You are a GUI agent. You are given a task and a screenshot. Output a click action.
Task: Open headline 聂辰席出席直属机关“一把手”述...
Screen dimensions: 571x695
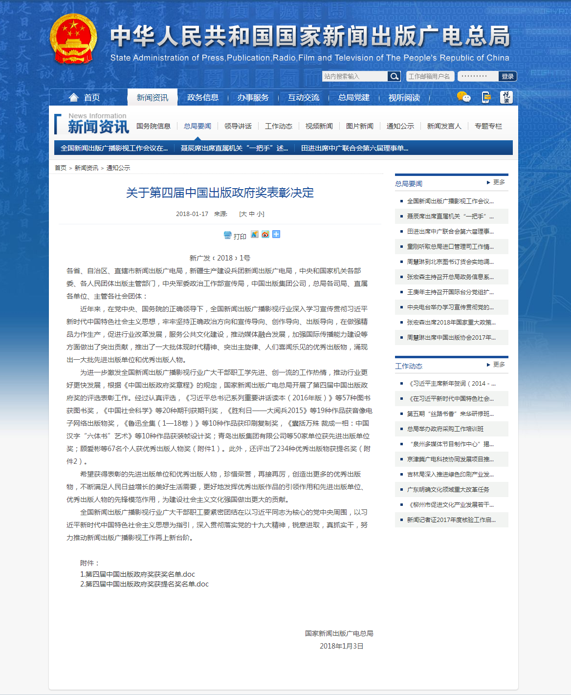click(235, 148)
